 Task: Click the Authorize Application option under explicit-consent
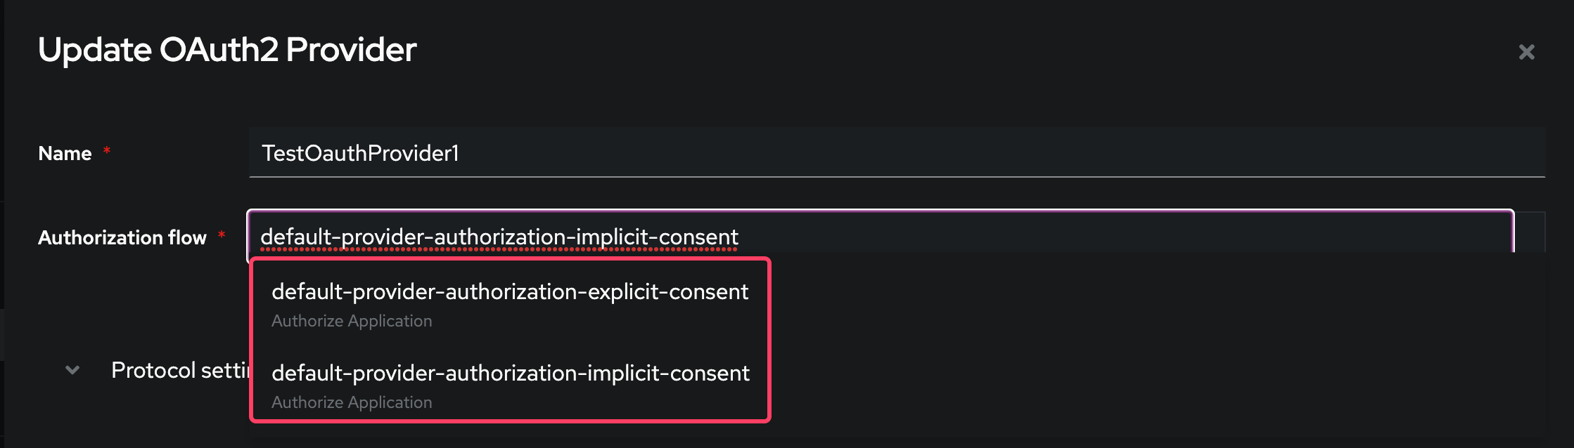(352, 320)
